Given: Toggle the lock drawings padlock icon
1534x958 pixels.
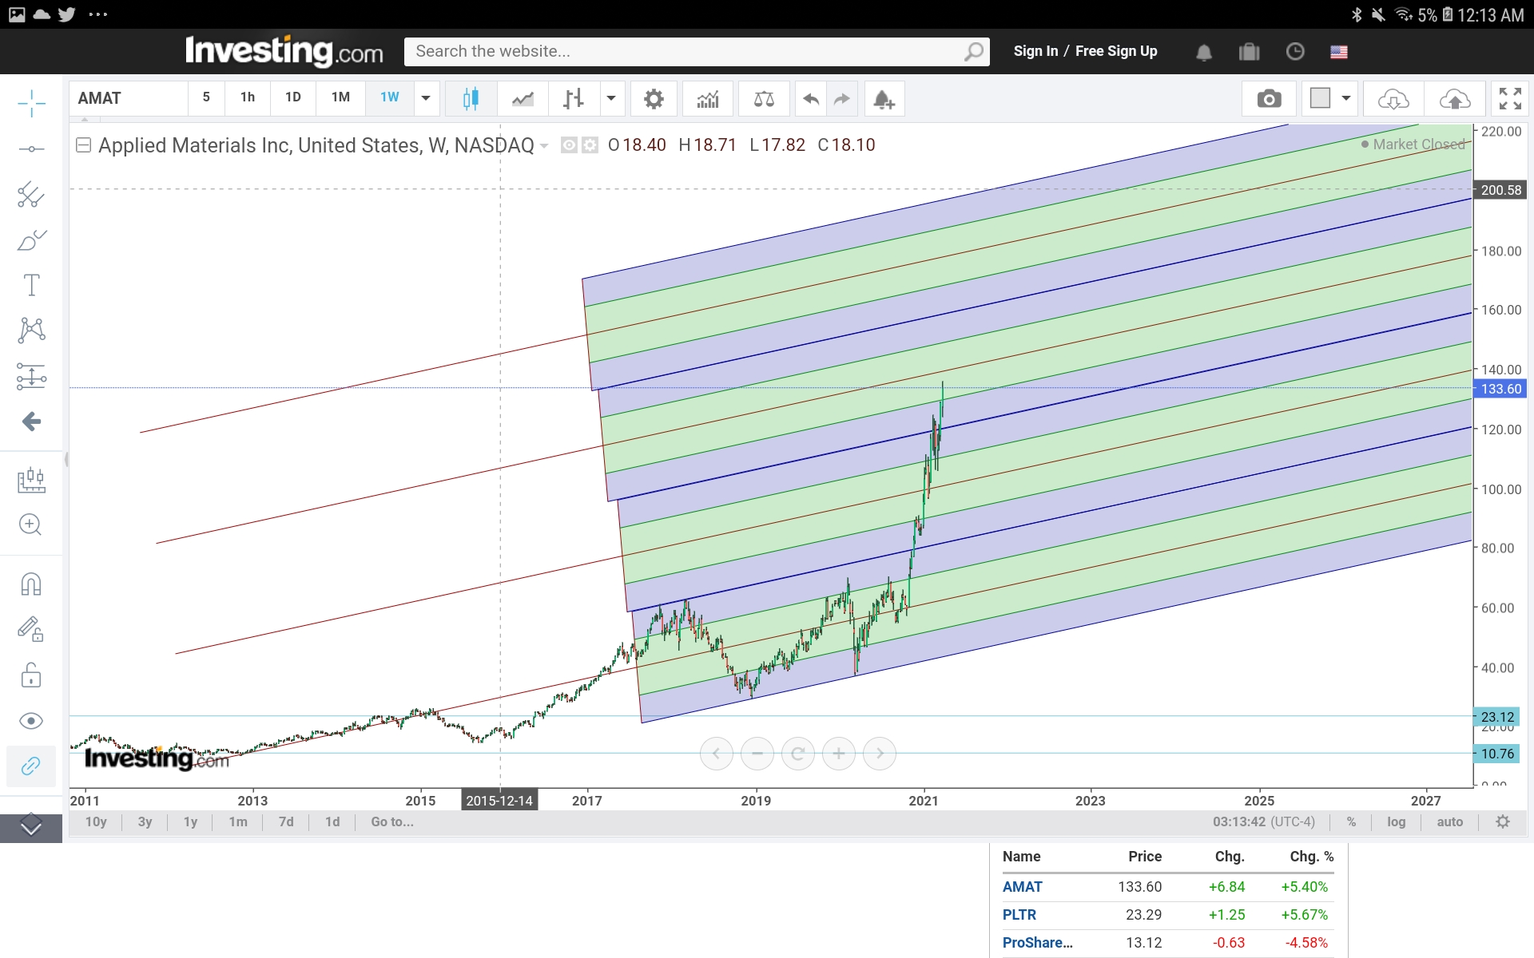Looking at the screenshot, I should pyautogui.click(x=31, y=675).
